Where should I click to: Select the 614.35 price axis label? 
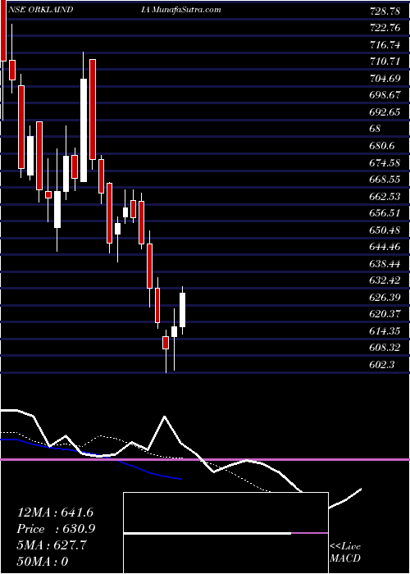point(385,330)
